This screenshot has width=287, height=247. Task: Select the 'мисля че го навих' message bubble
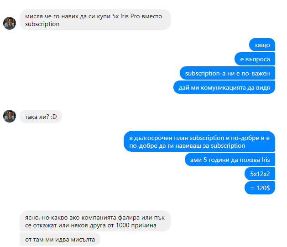point(95,20)
